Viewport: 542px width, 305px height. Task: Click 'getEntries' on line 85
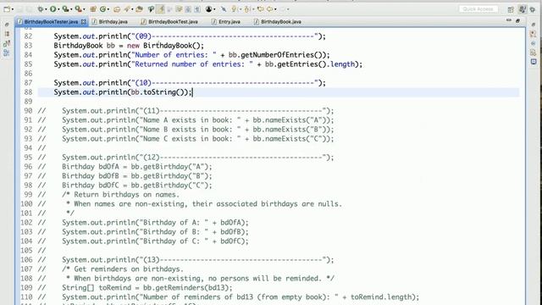297,64
